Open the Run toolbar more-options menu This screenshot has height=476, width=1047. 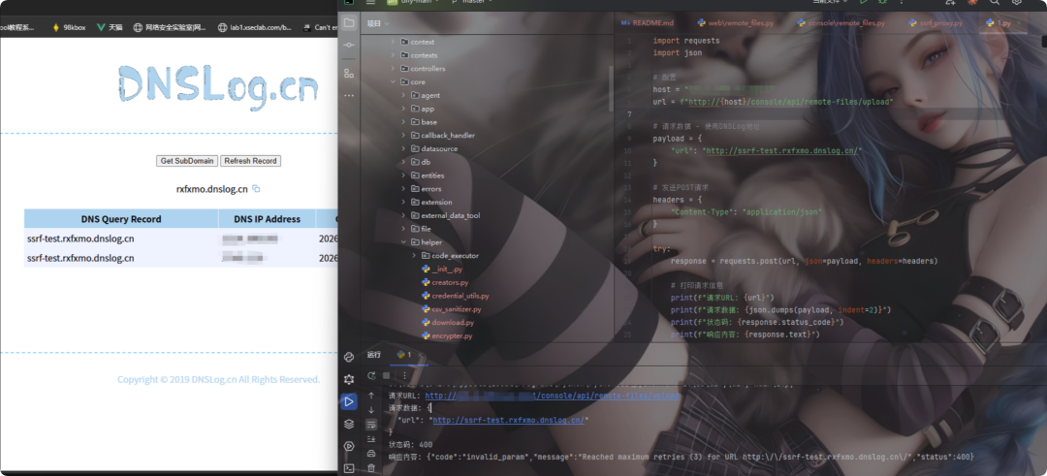(x=404, y=376)
